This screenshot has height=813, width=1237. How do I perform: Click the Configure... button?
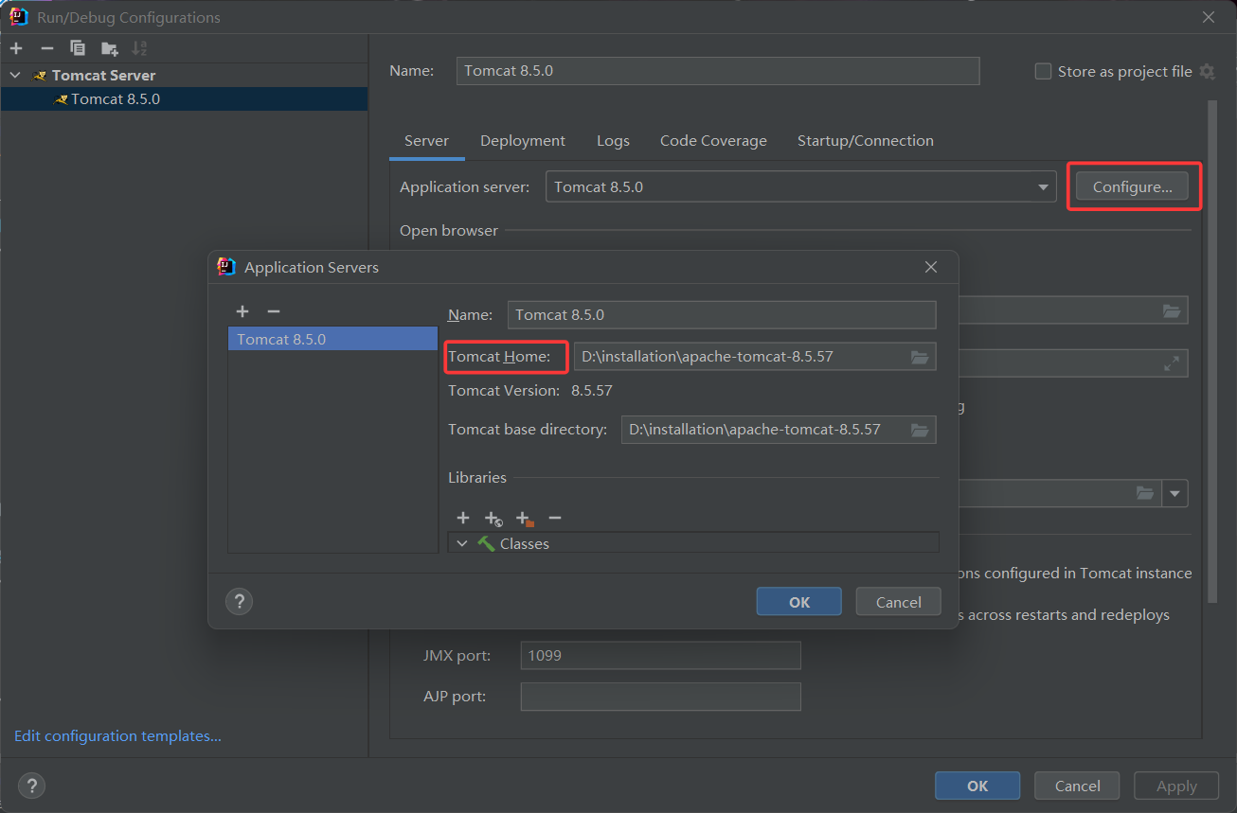click(x=1133, y=187)
